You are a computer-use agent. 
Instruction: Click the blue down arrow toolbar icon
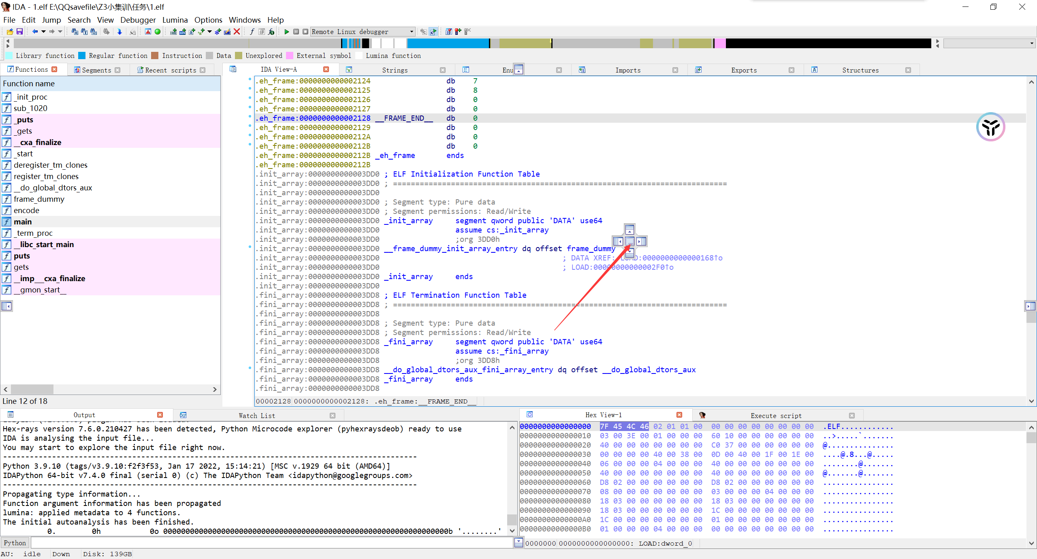click(x=119, y=32)
